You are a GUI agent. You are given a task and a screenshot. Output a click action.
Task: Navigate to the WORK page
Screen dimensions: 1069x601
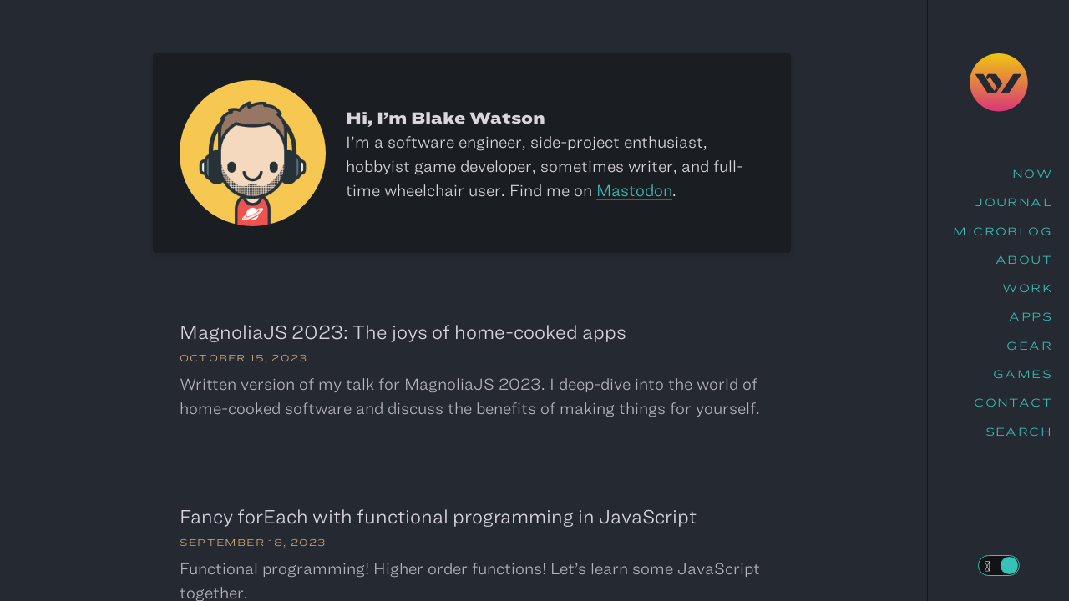click(1027, 287)
